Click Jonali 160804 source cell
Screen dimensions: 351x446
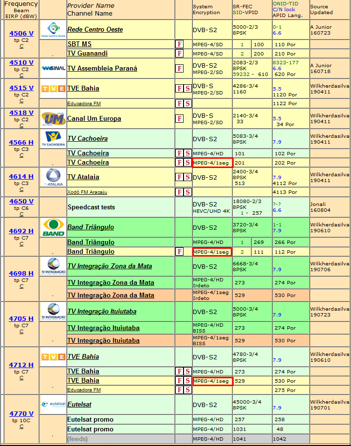coord(330,207)
